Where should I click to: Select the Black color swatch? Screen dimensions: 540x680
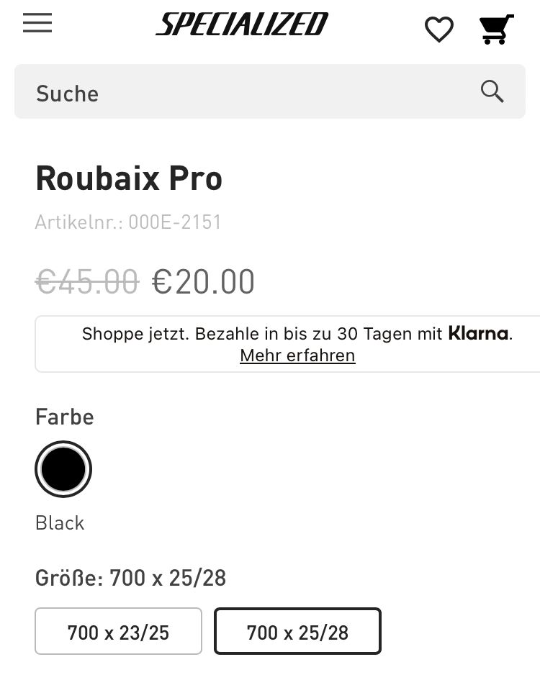tap(63, 469)
